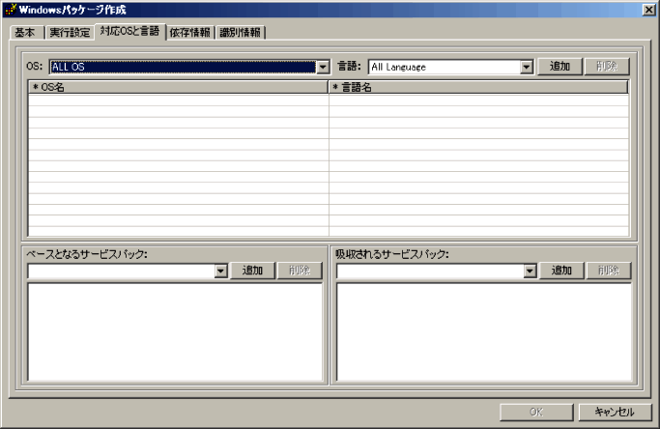Select the 対応OSと言語 tab
660x429 pixels.
pyautogui.click(x=130, y=31)
